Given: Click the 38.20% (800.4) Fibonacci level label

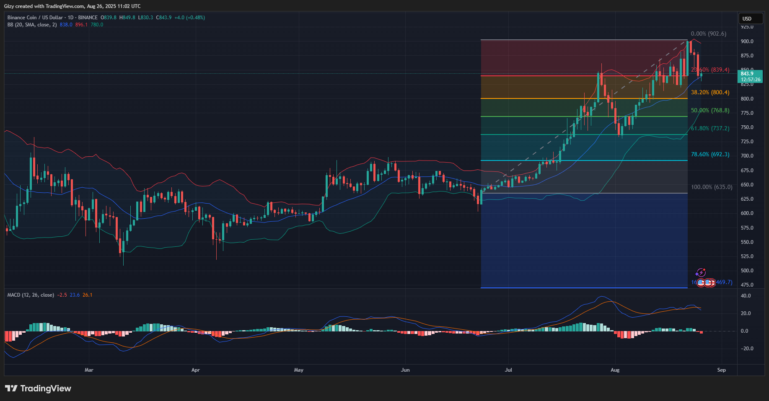Looking at the screenshot, I should point(710,92).
